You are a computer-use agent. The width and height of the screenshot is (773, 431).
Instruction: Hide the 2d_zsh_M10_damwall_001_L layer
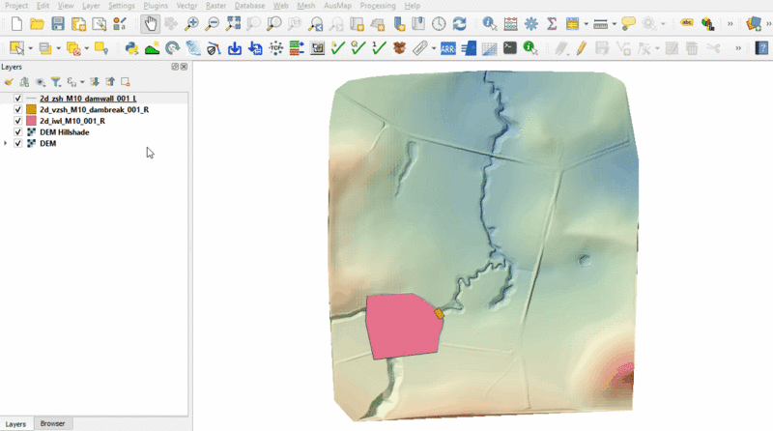18,99
